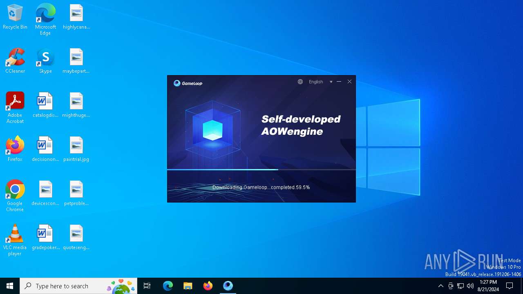The width and height of the screenshot is (523, 294).
Task: Open the notification center icon
Action: 510,286
